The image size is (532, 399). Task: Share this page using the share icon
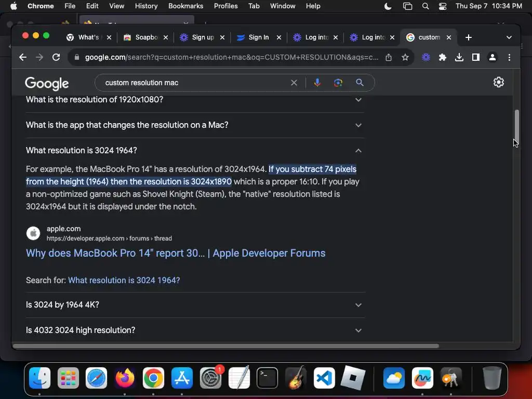tap(389, 57)
